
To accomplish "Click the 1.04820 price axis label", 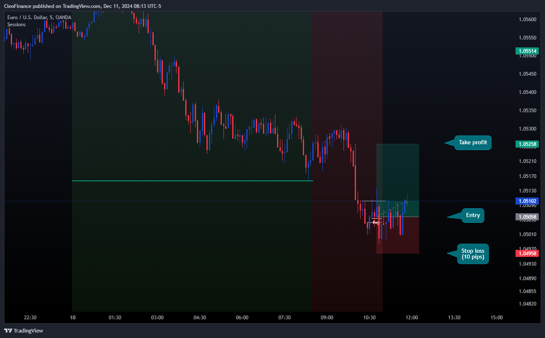I will [x=528, y=304].
